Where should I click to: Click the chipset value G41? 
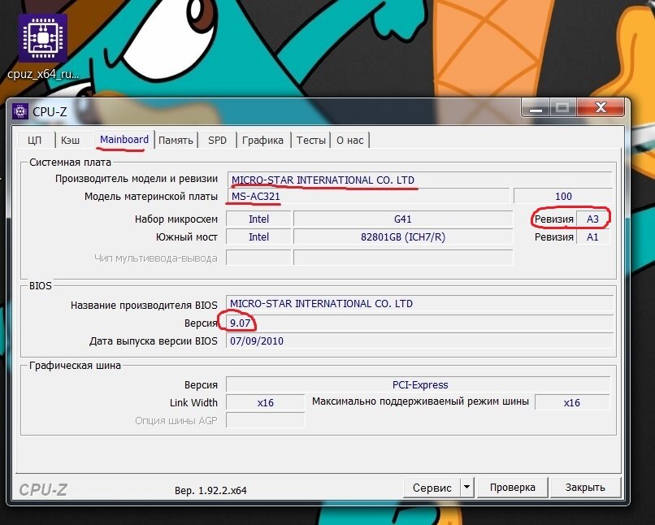(x=403, y=219)
